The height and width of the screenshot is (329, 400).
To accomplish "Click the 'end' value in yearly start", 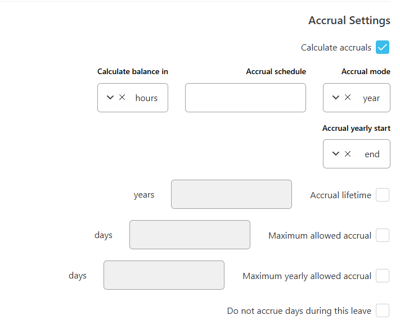I will pos(372,154).
